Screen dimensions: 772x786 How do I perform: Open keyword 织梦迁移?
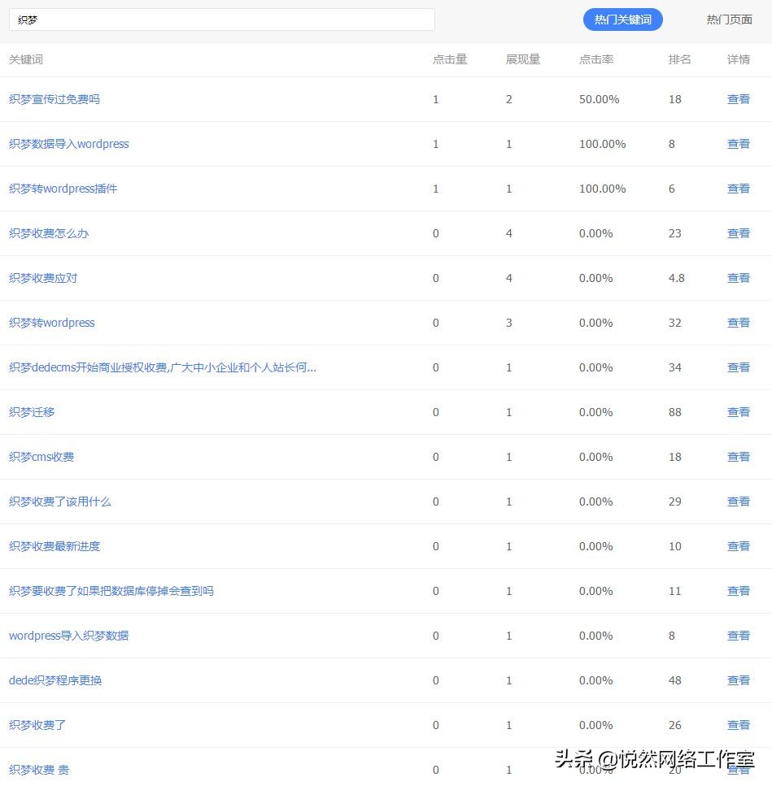32,412
